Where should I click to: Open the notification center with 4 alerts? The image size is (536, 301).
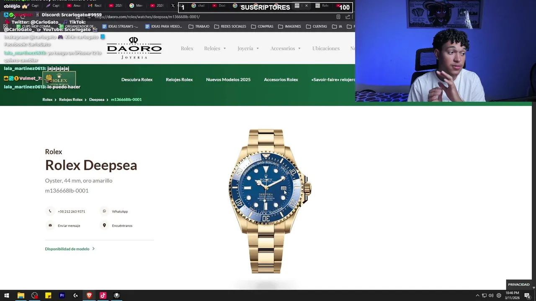tap(527, 296)
